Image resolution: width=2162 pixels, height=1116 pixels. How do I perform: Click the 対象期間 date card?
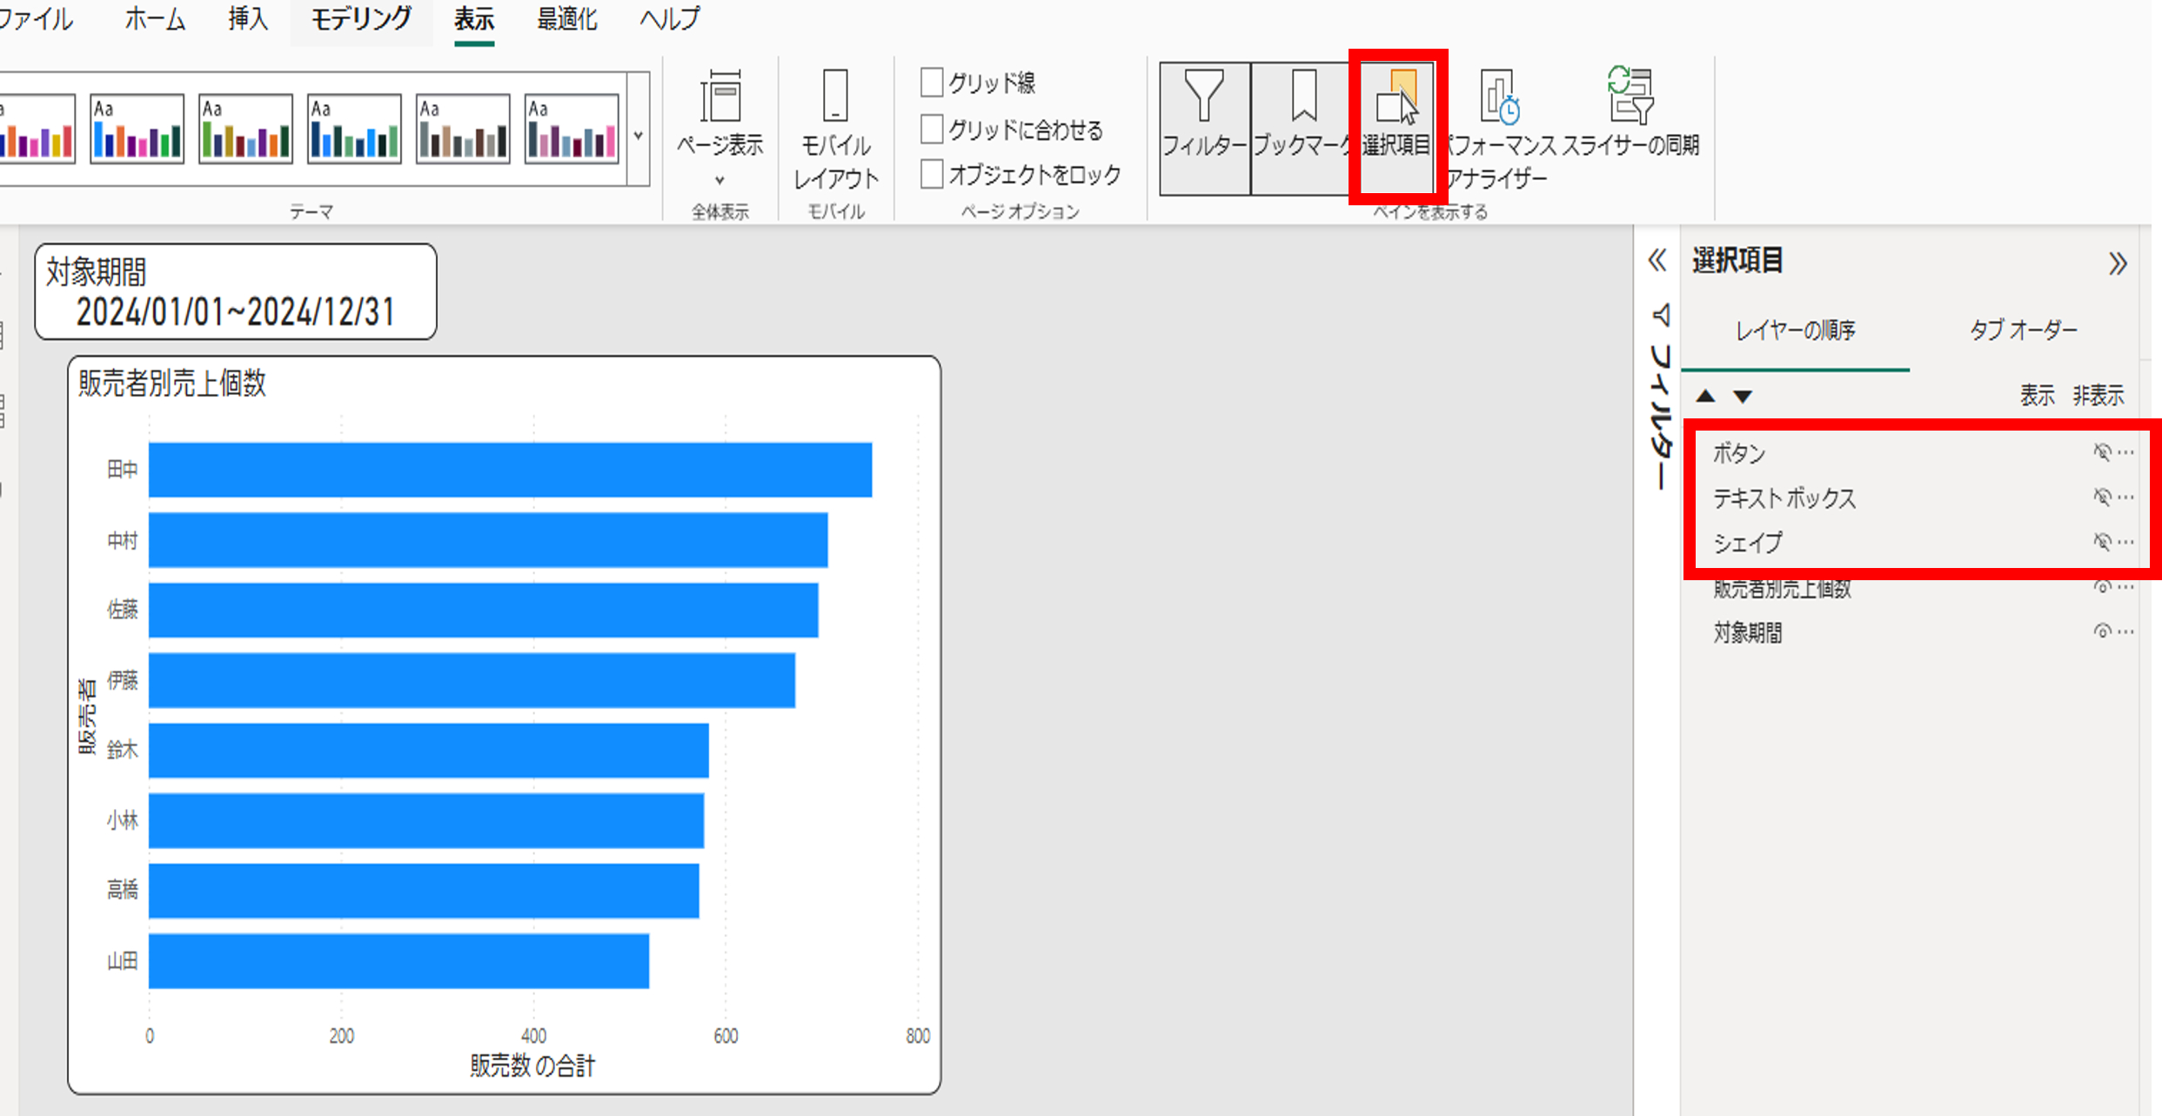coord(236,291)
